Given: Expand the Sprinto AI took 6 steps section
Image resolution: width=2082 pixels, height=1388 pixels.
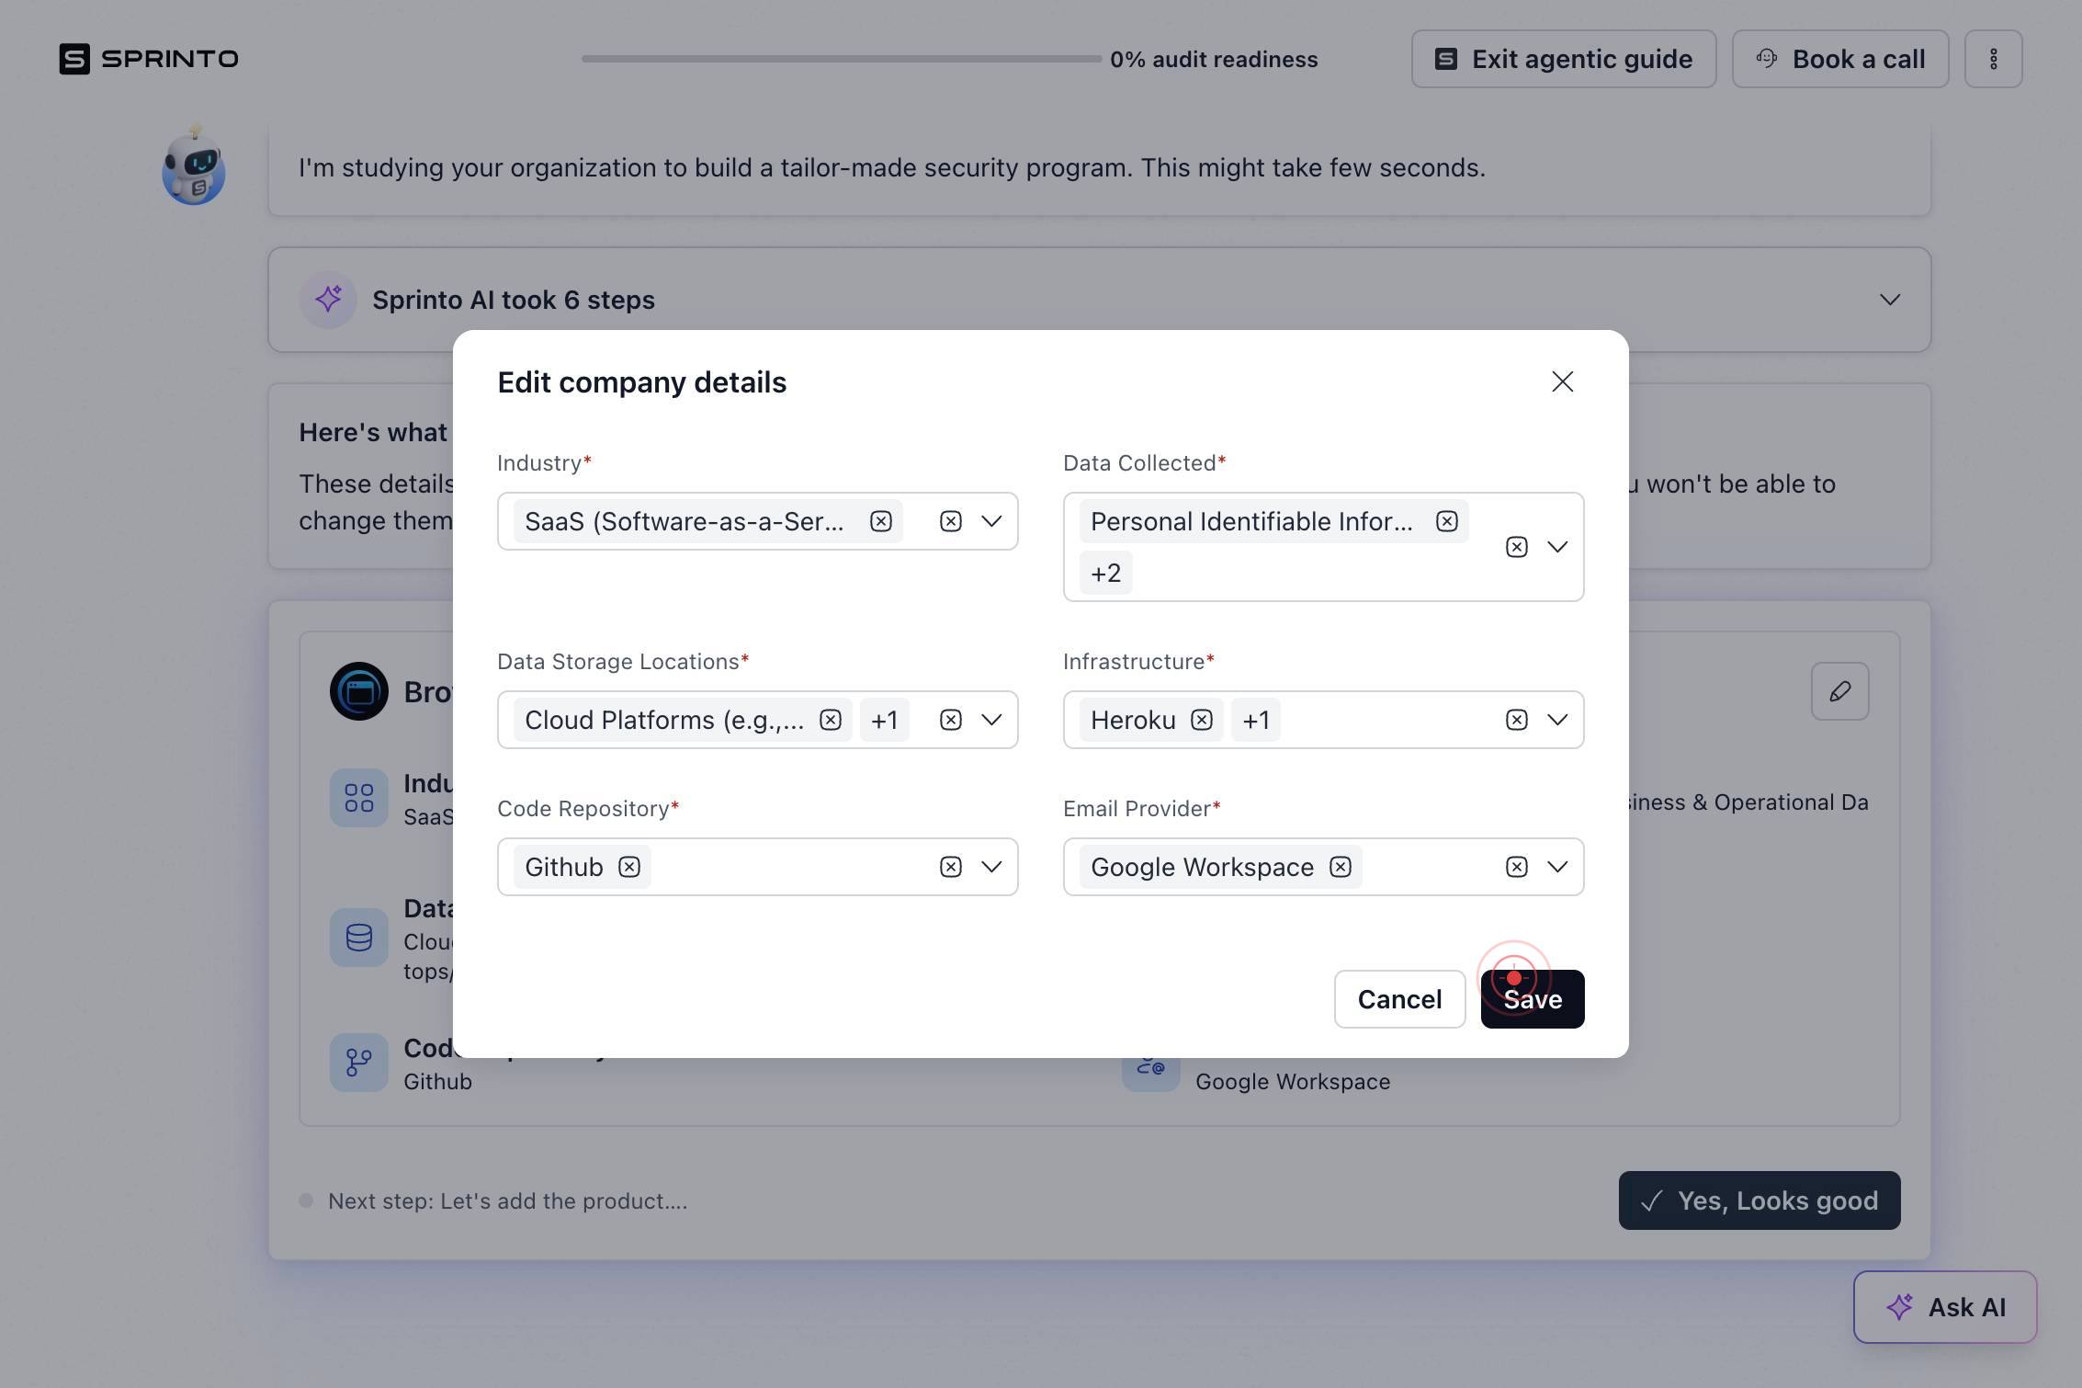Looking at the screenshot, I should 1889,300.
